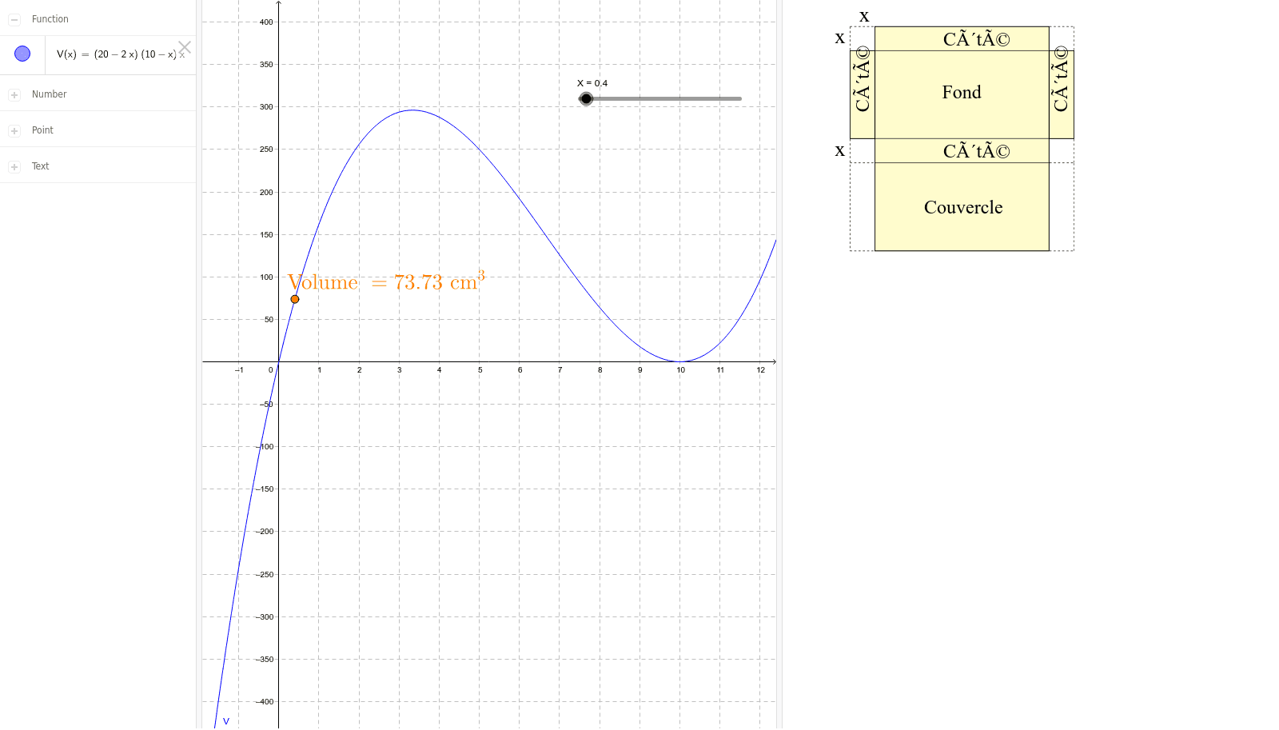Click the 'Couvercle' label in the diagram

(x=963, y=208)
